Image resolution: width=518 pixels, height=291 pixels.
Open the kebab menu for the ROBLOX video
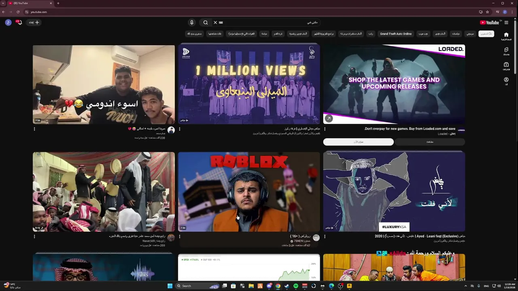180,237
